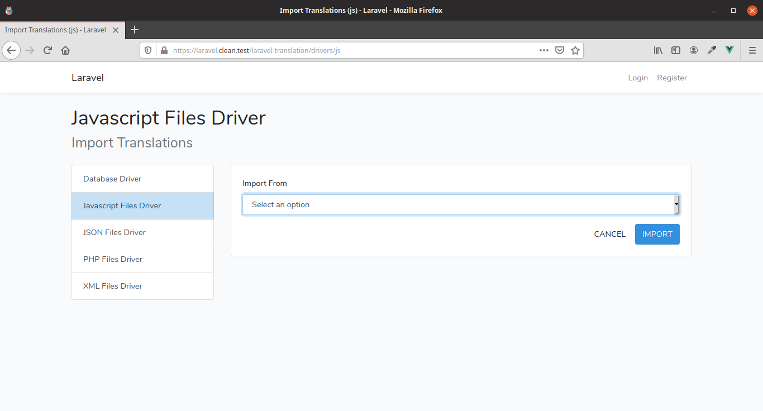This screenshot has height=411, width=763.
Task: Open the Firefox hamburger menu
Action: point(752,50)
